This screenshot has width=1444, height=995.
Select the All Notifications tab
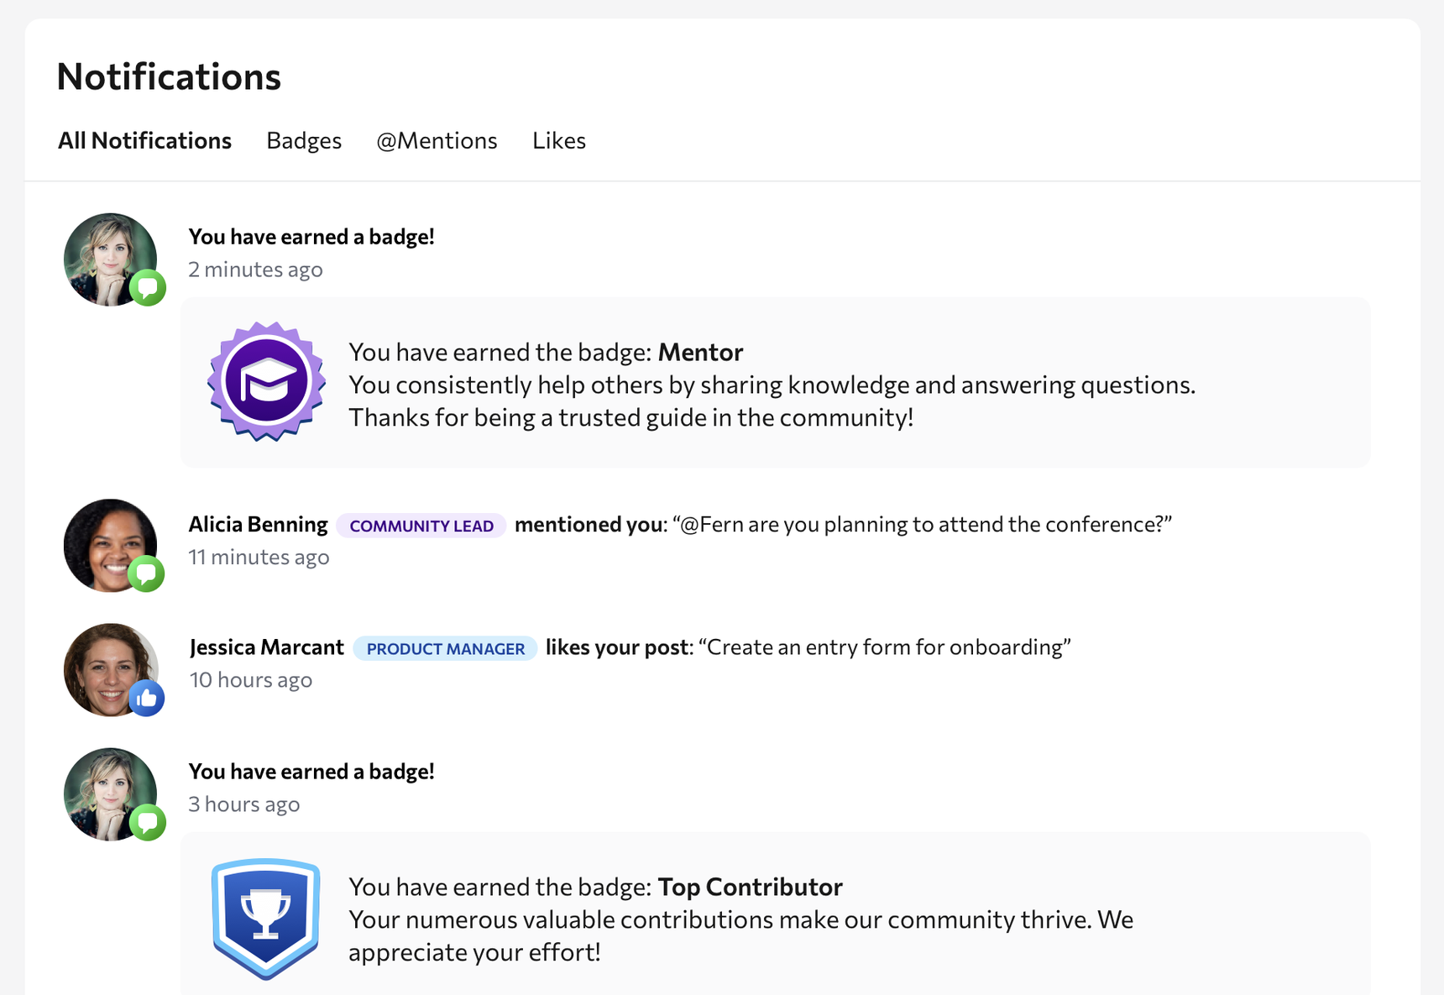[144, 140]
